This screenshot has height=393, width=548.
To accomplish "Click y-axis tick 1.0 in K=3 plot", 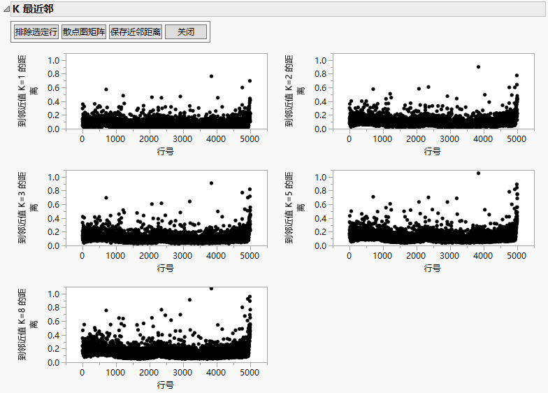I will 53,178.
